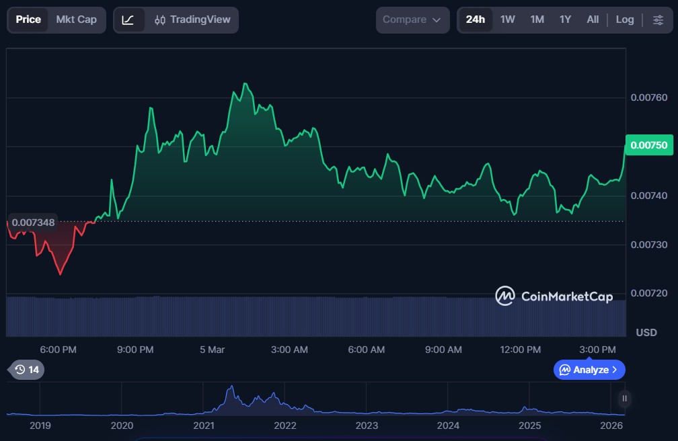Click the volume bars area
678x441 pixels.
(x=316, y=316)
